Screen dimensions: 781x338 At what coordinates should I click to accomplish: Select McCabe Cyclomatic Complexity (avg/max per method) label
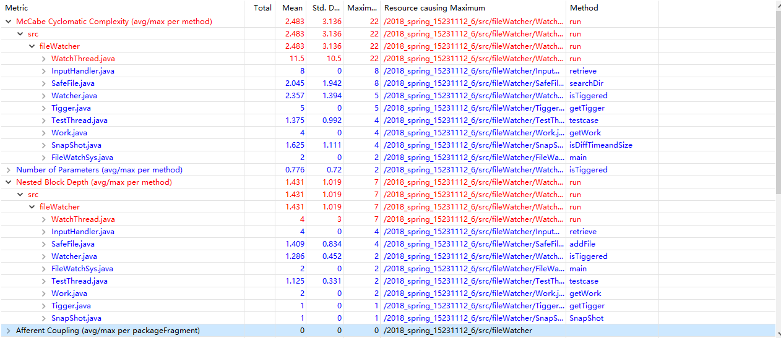click(x=114, y=22)
